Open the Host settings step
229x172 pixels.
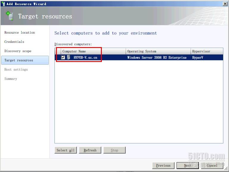tap(16, 69)
